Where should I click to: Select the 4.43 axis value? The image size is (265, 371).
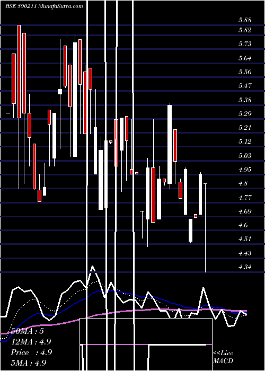pos(245,253)
